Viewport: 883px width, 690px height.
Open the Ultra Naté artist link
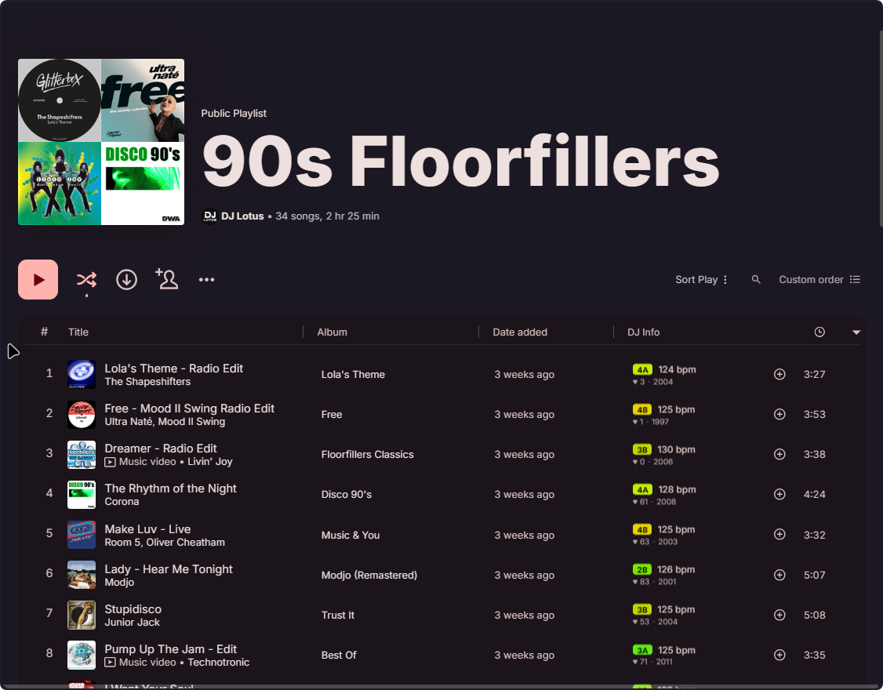129,422
